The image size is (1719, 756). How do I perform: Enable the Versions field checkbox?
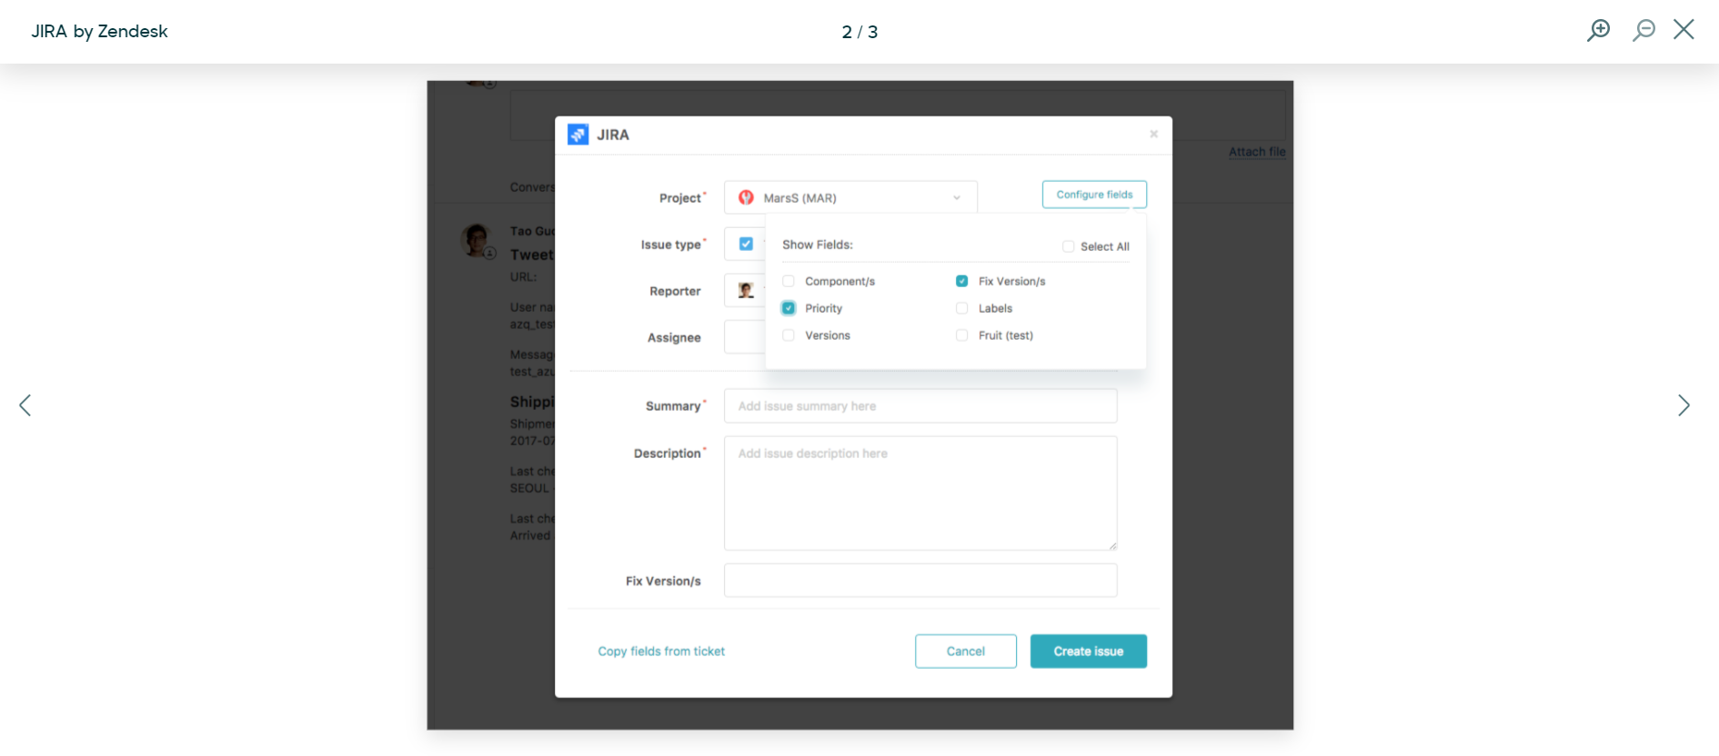point(789,335)
